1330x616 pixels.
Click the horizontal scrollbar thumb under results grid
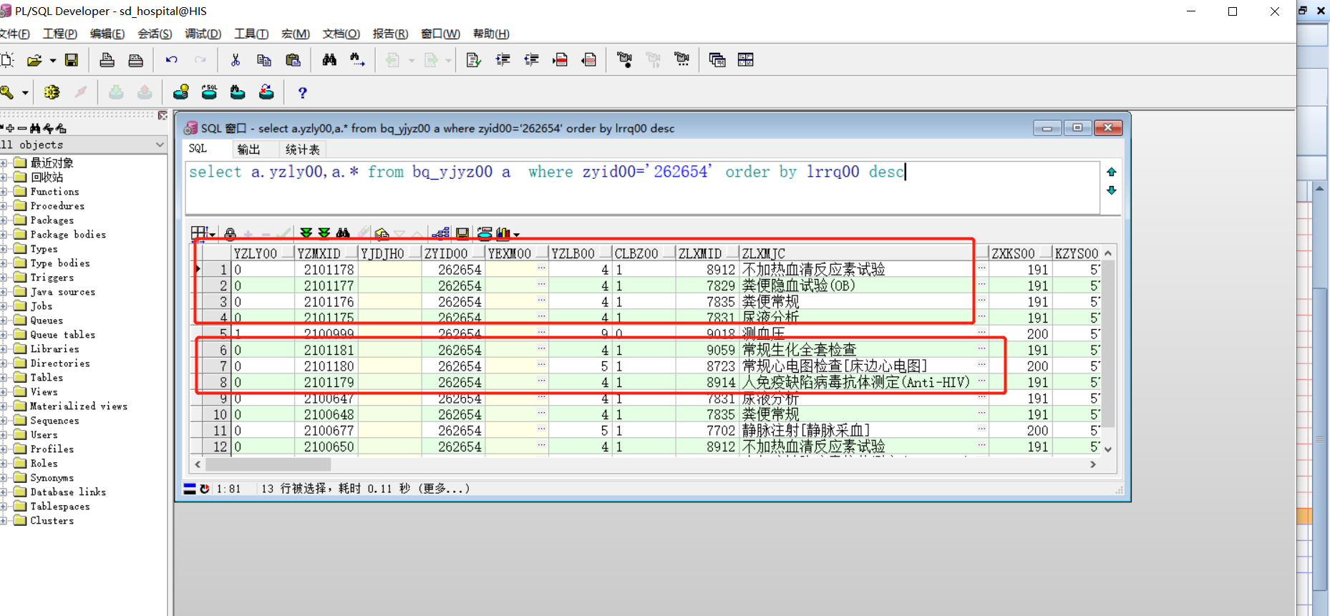268,464
